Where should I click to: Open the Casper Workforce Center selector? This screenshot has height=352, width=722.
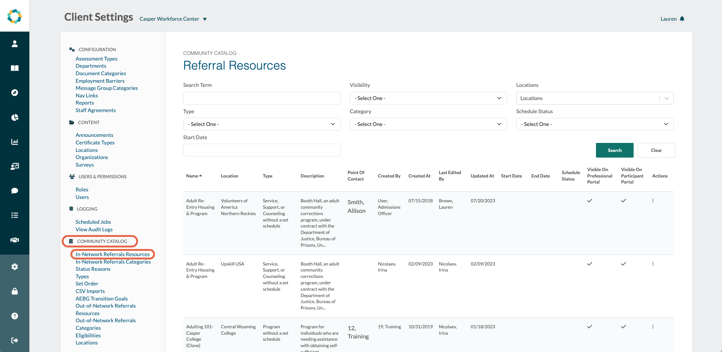pyautogui.click(x=173, y=19)
